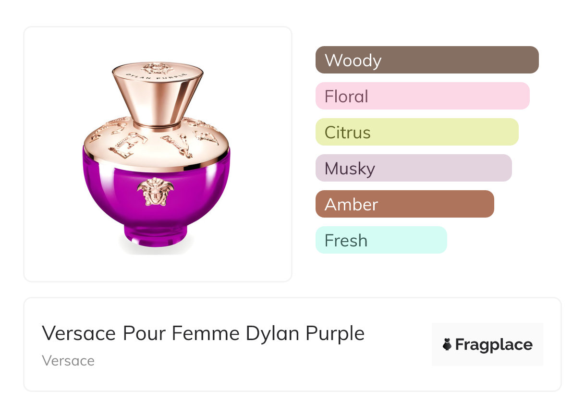Select the brown Amber accord bar
Viewport: 585px width, 415px height.
[x=404, y=204]
